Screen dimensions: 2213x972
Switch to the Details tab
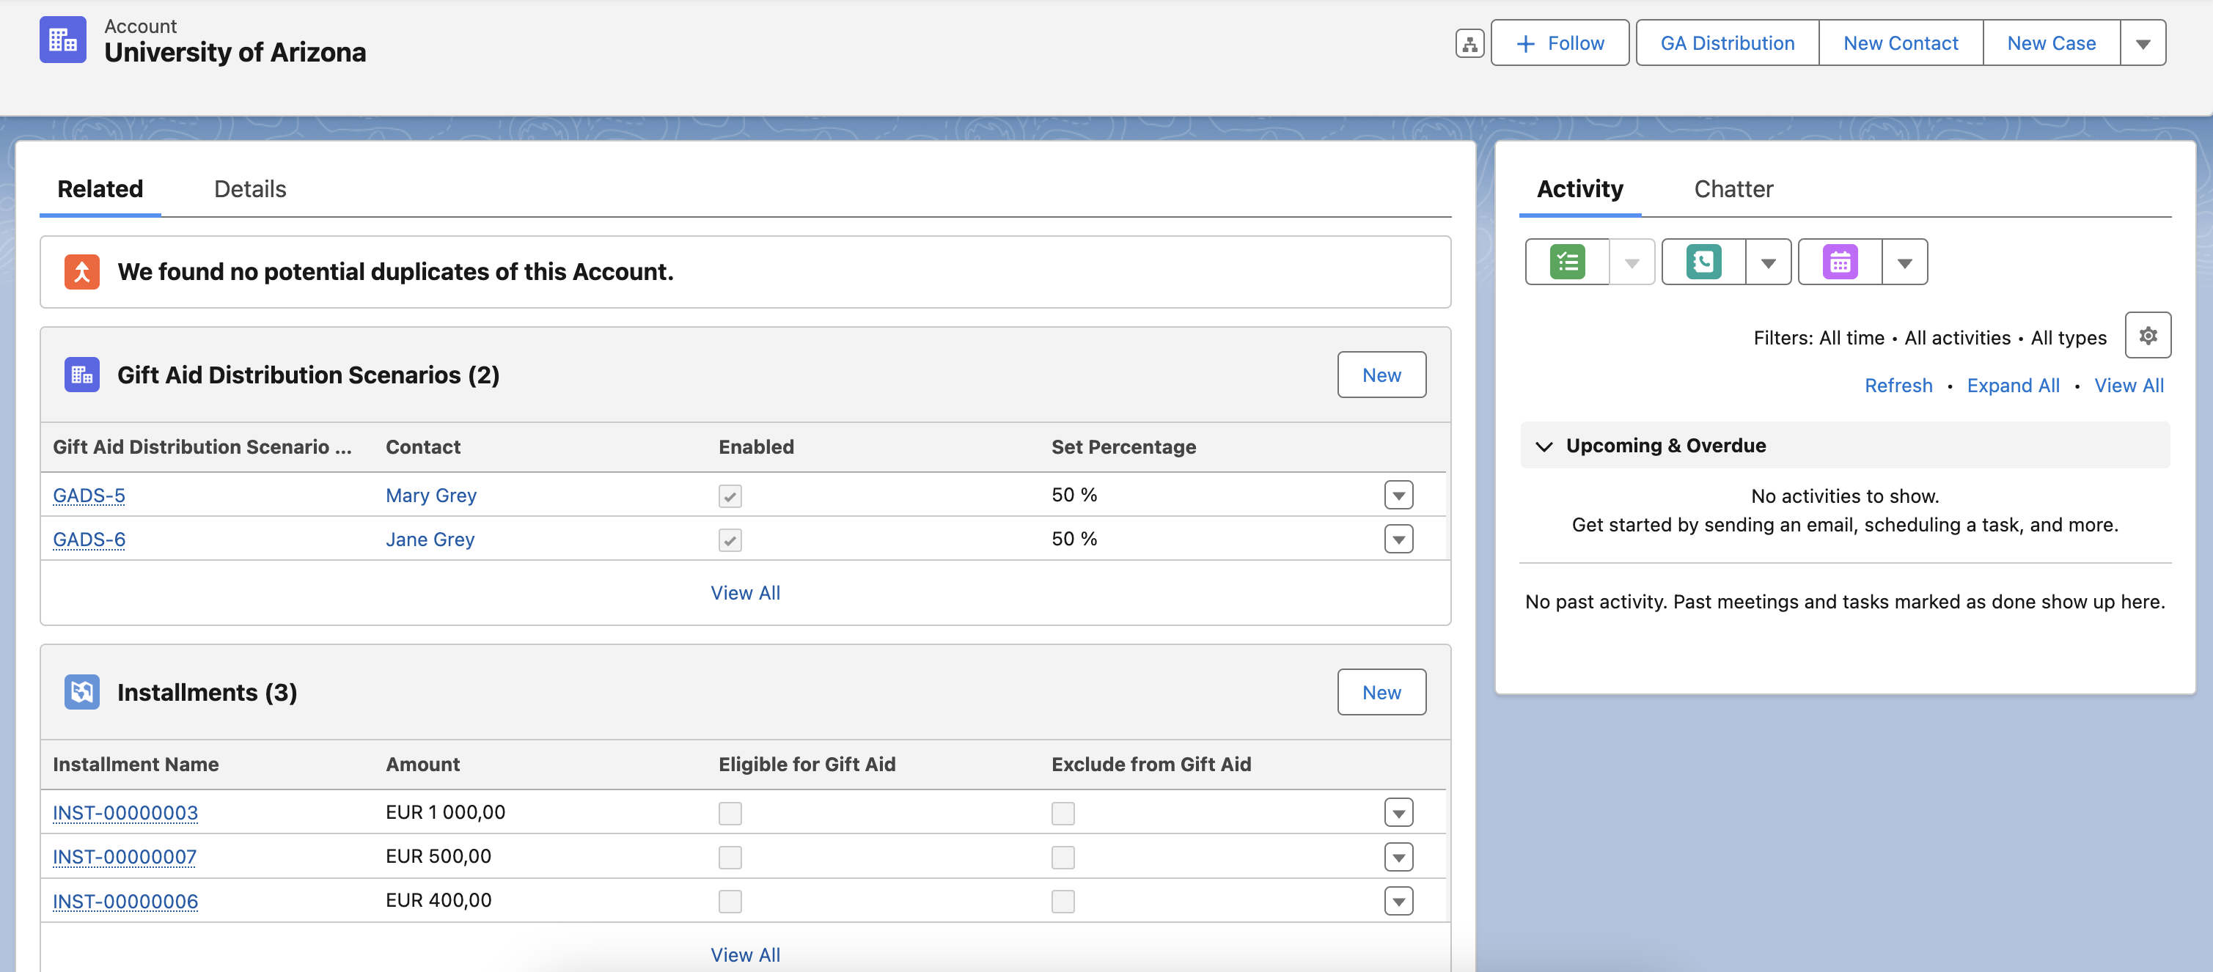(x=250, y=189)
